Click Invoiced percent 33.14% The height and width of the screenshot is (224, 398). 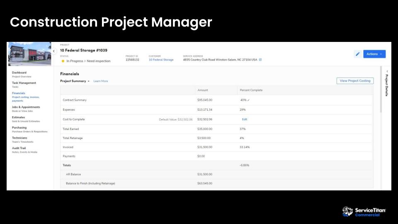[x=245, y=147]
